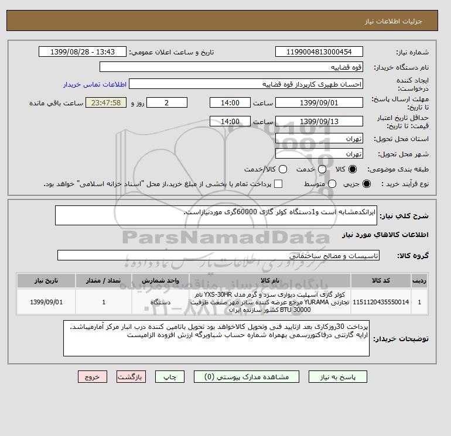Click the احسان طهیری requester field

pyautogui.click(x=246, y=84)
